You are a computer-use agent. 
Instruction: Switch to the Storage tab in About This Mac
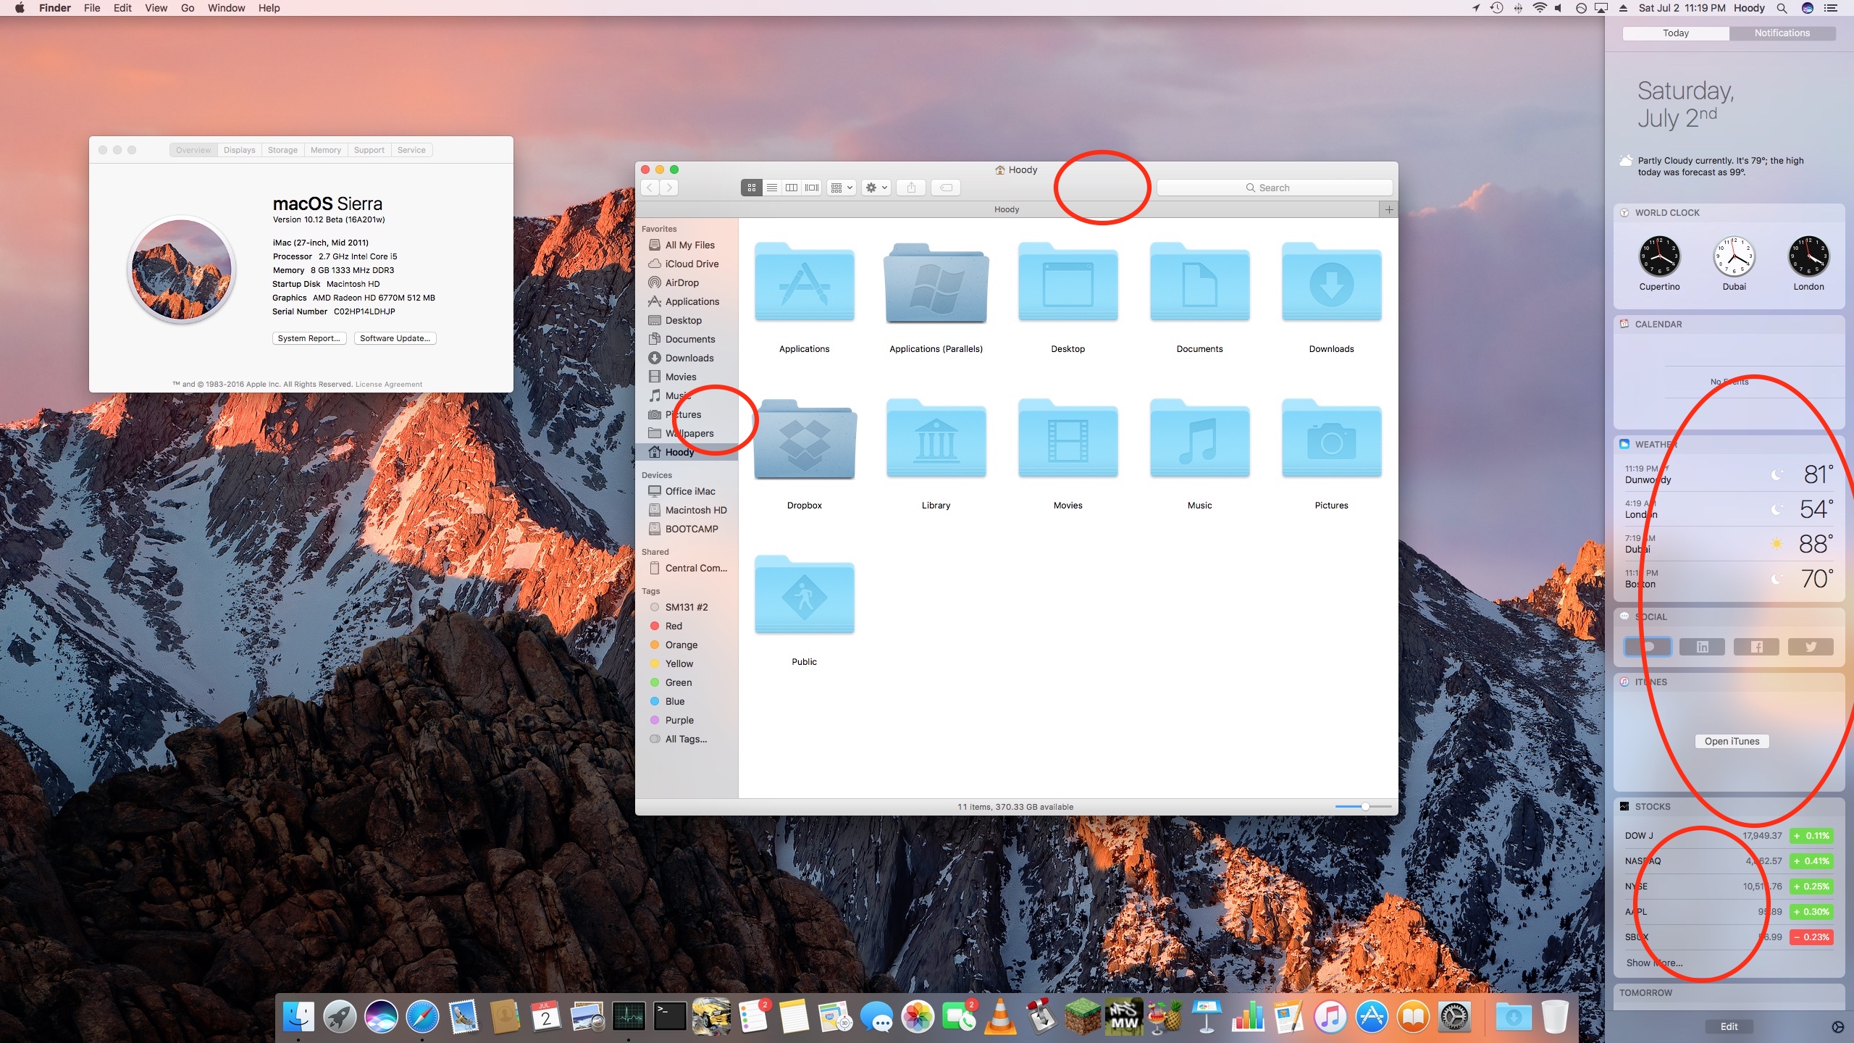282,150
